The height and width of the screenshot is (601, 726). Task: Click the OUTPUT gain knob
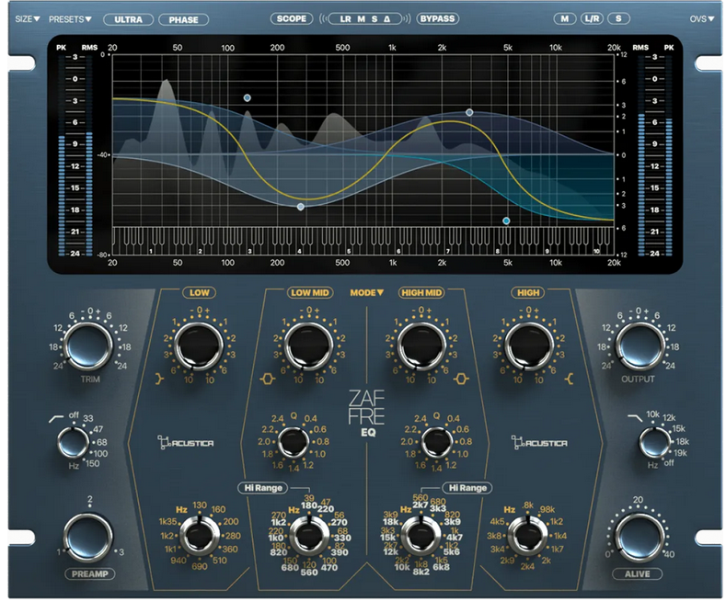640,346
